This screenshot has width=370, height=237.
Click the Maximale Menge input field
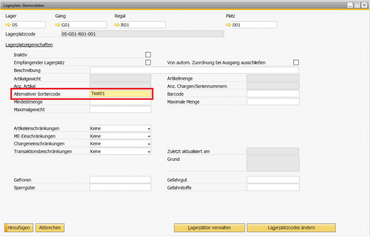(x=273, y=102)
